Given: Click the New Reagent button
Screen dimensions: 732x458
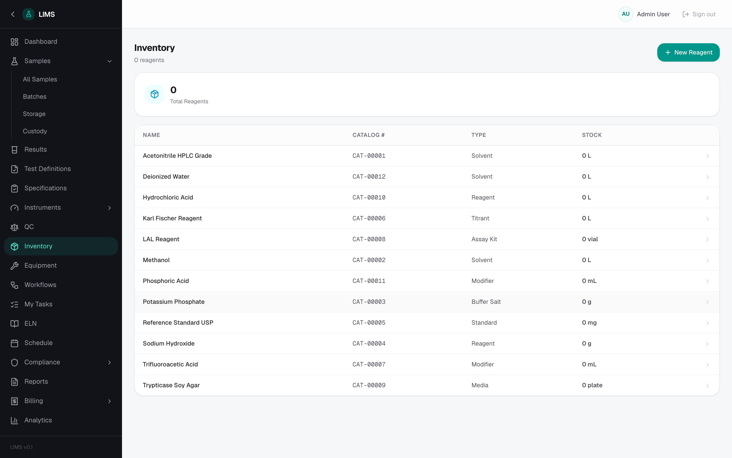Looking at the screenshot, I should coord(688,52).
